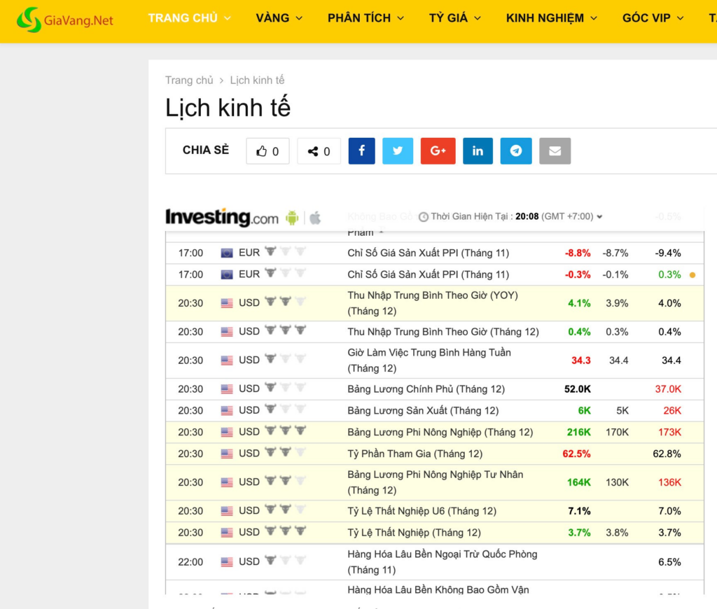Share on LinkedIn using its icon
Screen dimensions: 717x609
click(478, 151)
